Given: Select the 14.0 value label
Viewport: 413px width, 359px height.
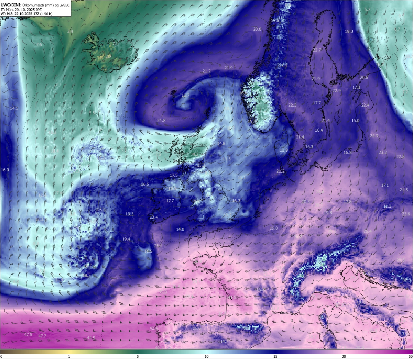Looking at the screenshot, I should [x=180, y=230].
